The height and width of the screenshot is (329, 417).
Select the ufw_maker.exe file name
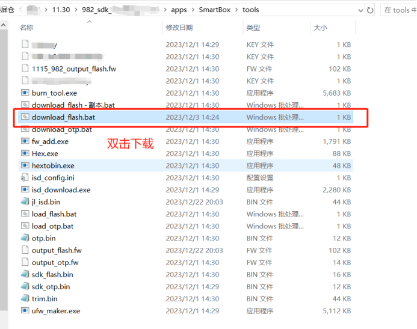point(56,310)
